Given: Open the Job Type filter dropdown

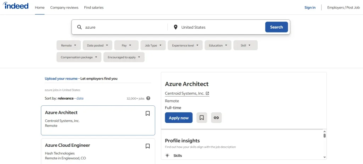Looking at the screenshot, I should coord(153,45).
